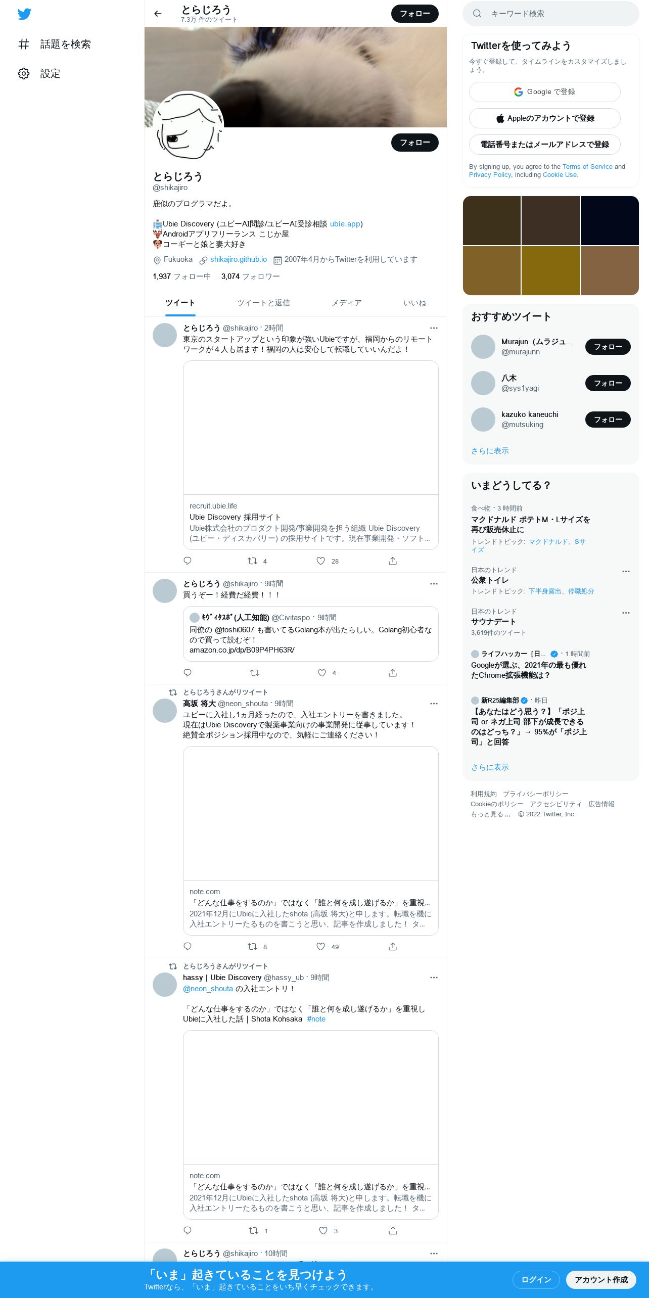
Task: Click the Twitter bird logo
Action: [24, 14]
